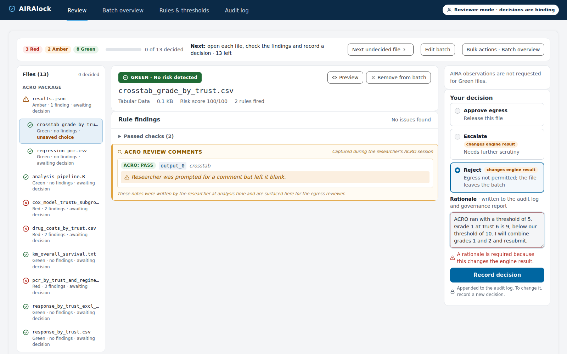The image size is (567, 354).
Task: Open Next undecided file
Action: (380, 50)
